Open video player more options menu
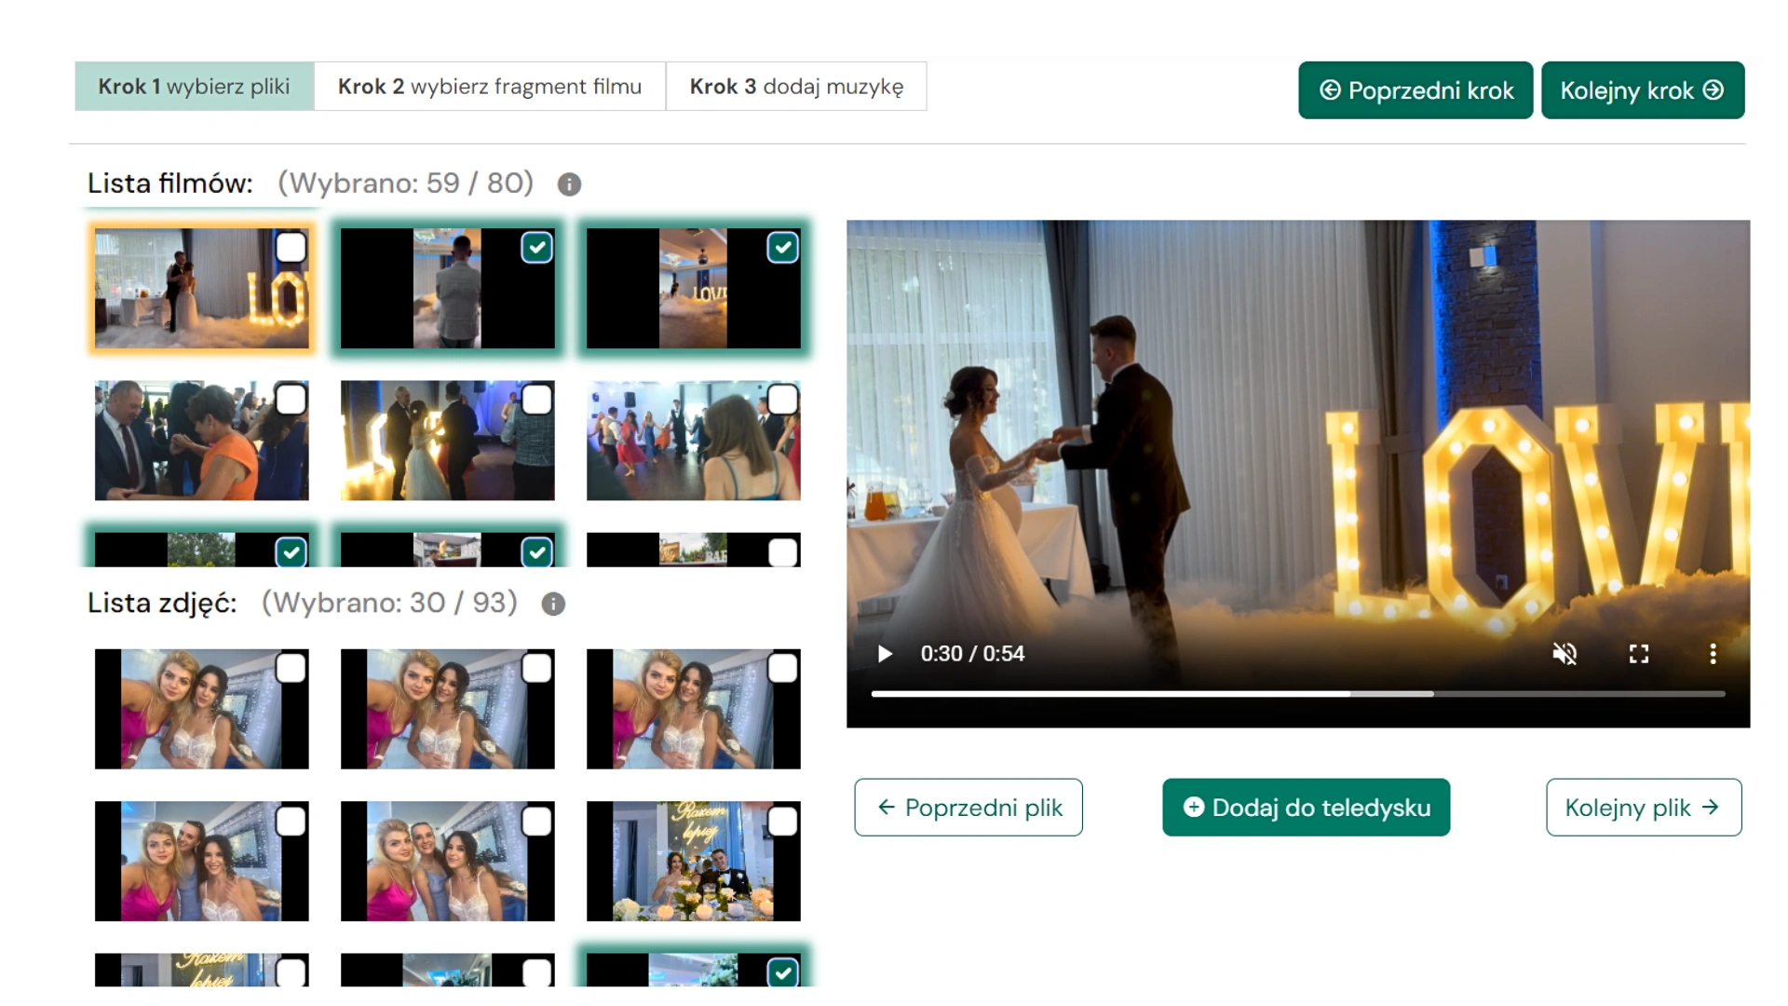This screenshot has height=1006, width=1788. (1713, 654)
